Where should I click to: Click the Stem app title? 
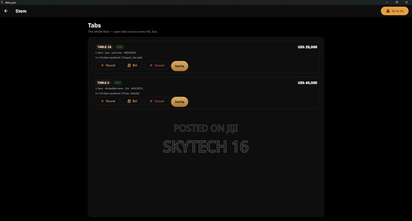click(x=21, y=11)
